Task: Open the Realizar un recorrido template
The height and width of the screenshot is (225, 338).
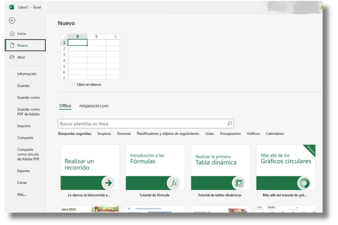Action: coord(90,167)
